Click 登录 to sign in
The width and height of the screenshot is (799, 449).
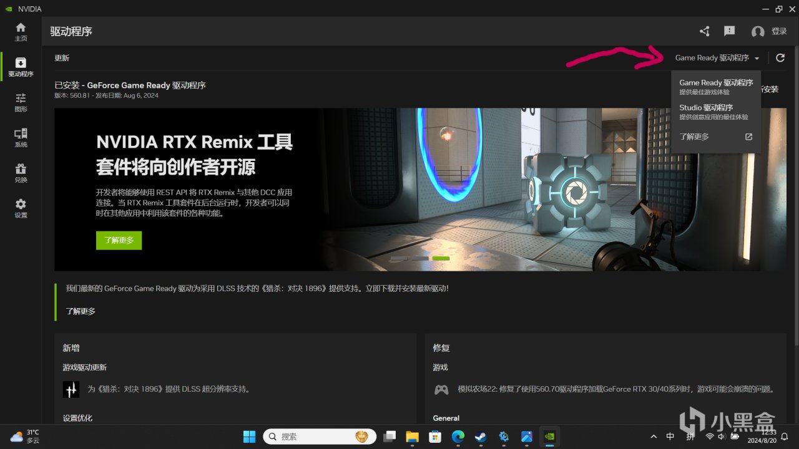pyautogui.click(x=779, y=31)
